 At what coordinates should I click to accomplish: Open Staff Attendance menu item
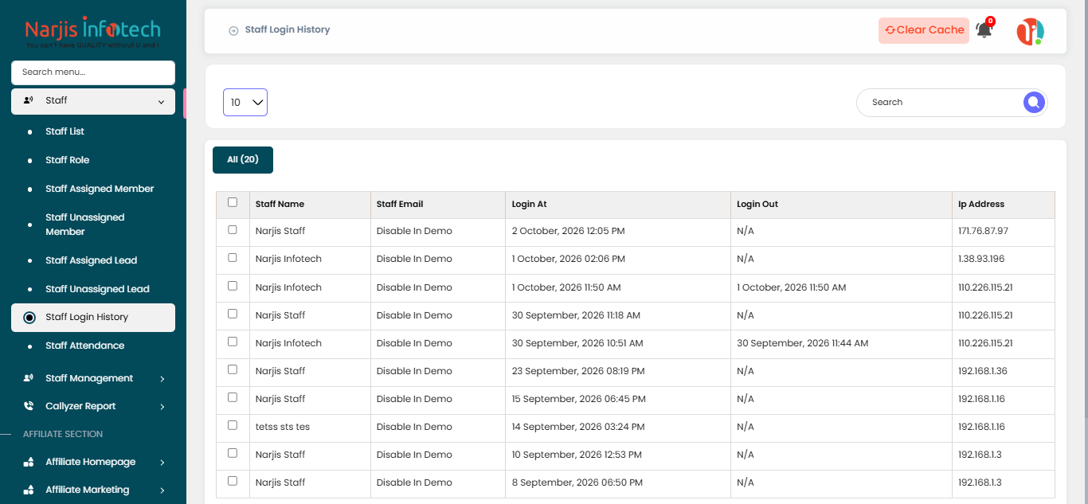(85, 346)
